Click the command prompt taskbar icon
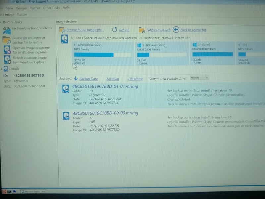265x199 pixels. tap(9, 192)
